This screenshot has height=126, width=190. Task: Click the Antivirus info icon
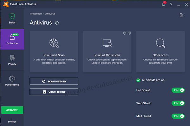coord(57,23)
